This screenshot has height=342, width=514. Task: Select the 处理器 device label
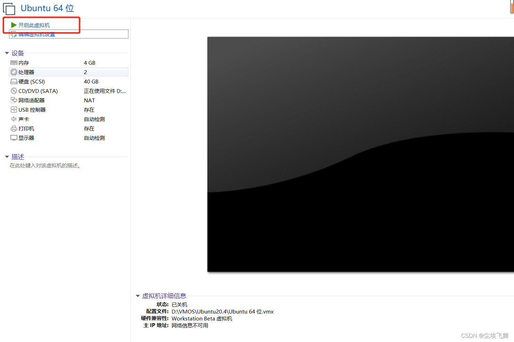[26, 72]
